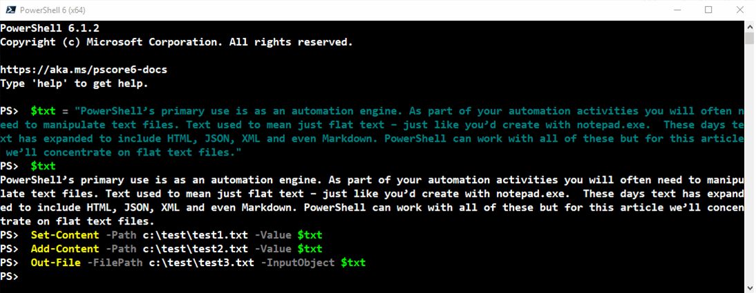Screen dimensions: 756x293
Task: Click the scrollbar down arrow
Action: (750, 287)
